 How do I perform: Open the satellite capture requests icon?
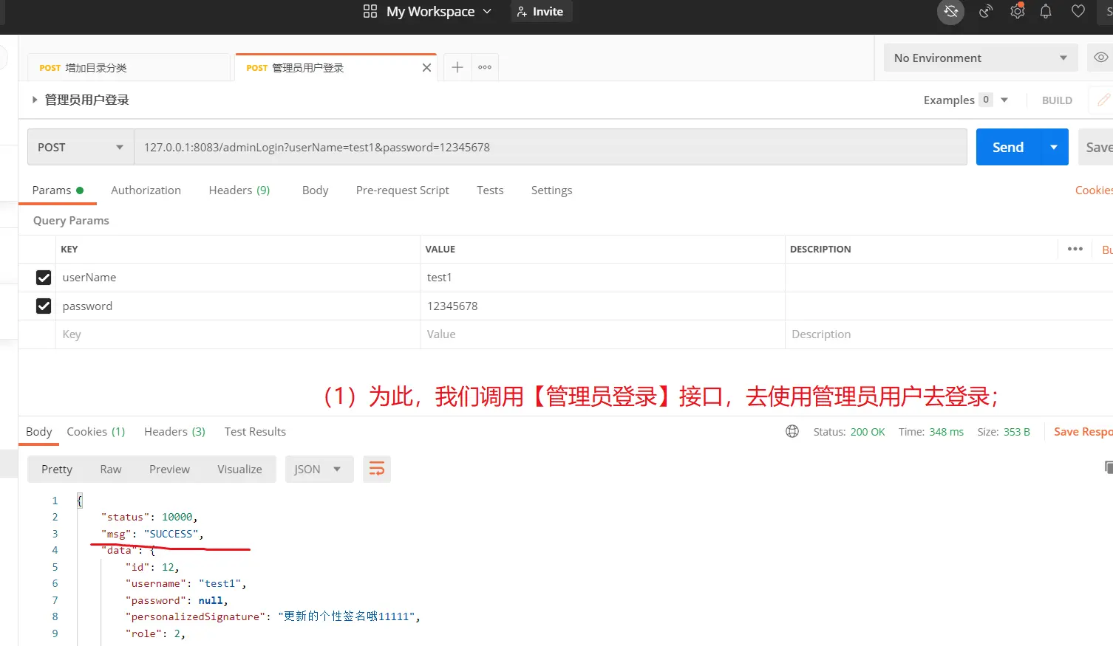coord(985,12)
